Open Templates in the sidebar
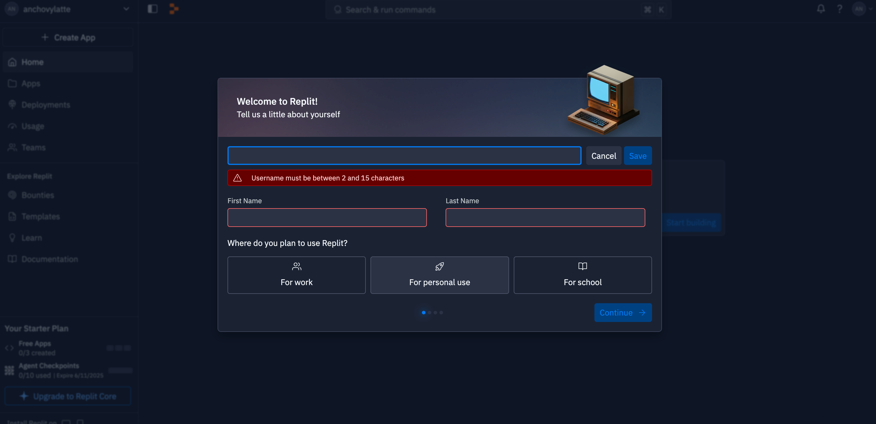The image size is (876, 424). (x=68, y=217)
